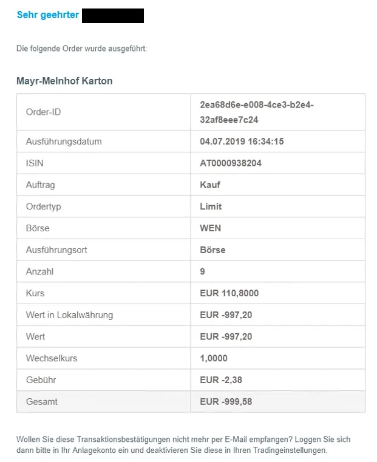Click the 'Die folgende Order wurde ausgeführt' text
Image resolution: width=377 pixels, height=462 pixels.
81,49
